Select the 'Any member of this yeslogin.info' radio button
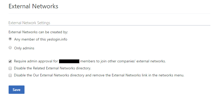214x99 pixels. click(x=10, y=39)
